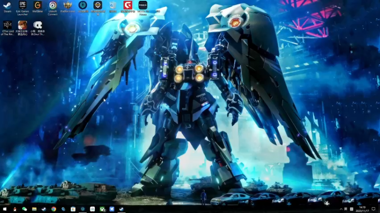Image resolution: width=380 pixels, height=213 pixels.
Task: Click the red character icon in taskbar
Action: tap(15, 209)
